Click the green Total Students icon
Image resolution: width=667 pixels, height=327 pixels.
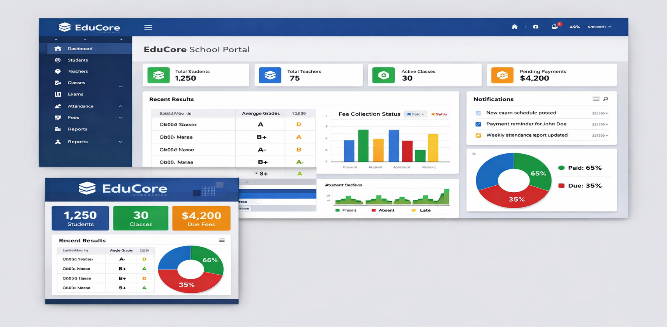coord(159,75)
